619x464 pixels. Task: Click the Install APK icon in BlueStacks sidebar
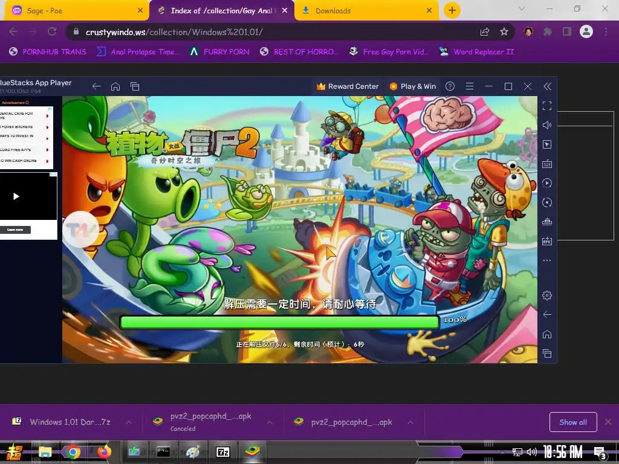click(x=546, y=241)
